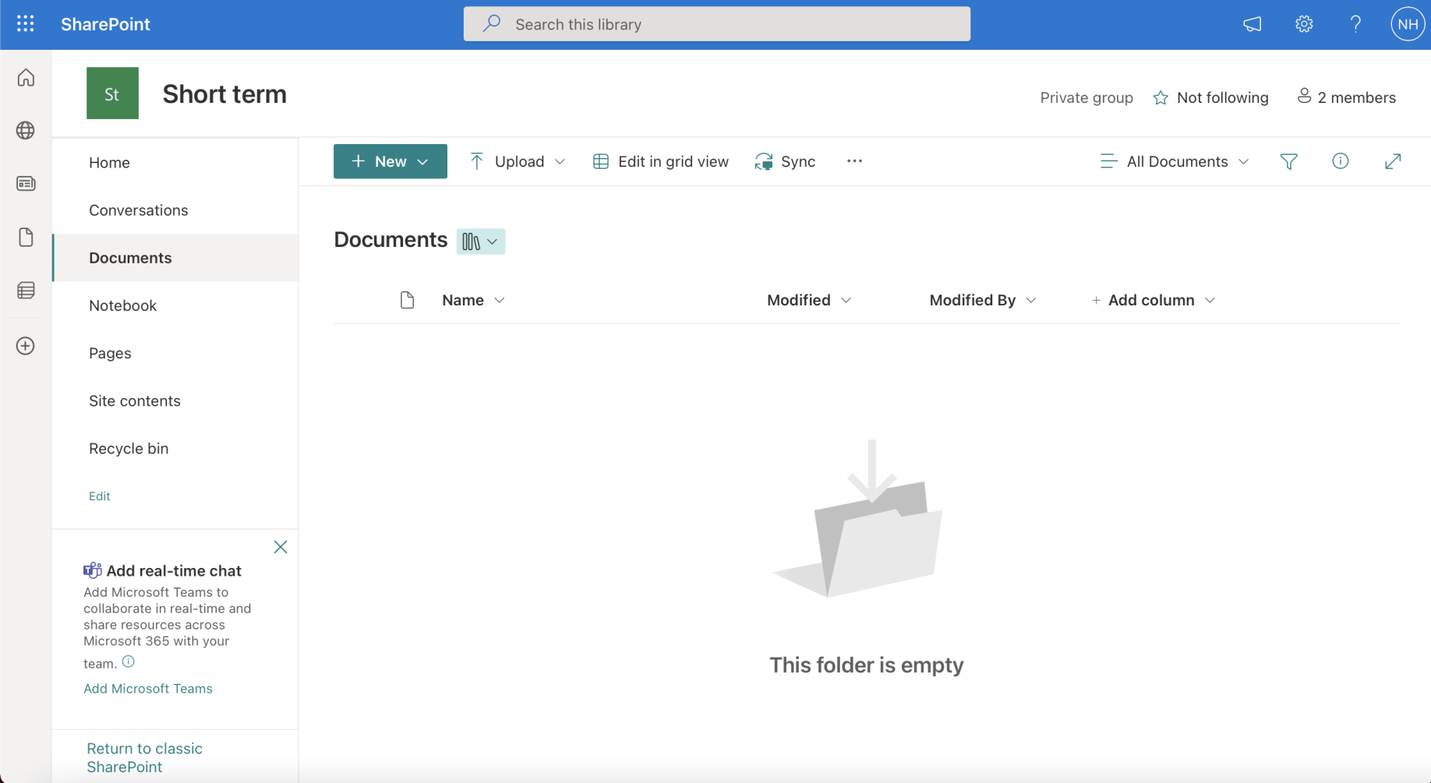Open the details pane info icon
Viewport: 1431px width, 783px height.
coord(1340,161)
